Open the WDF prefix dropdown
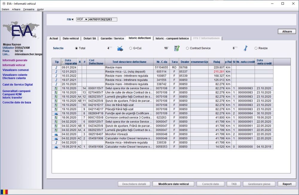This screenshot has height=195, width=299. (x=86, y=19)
